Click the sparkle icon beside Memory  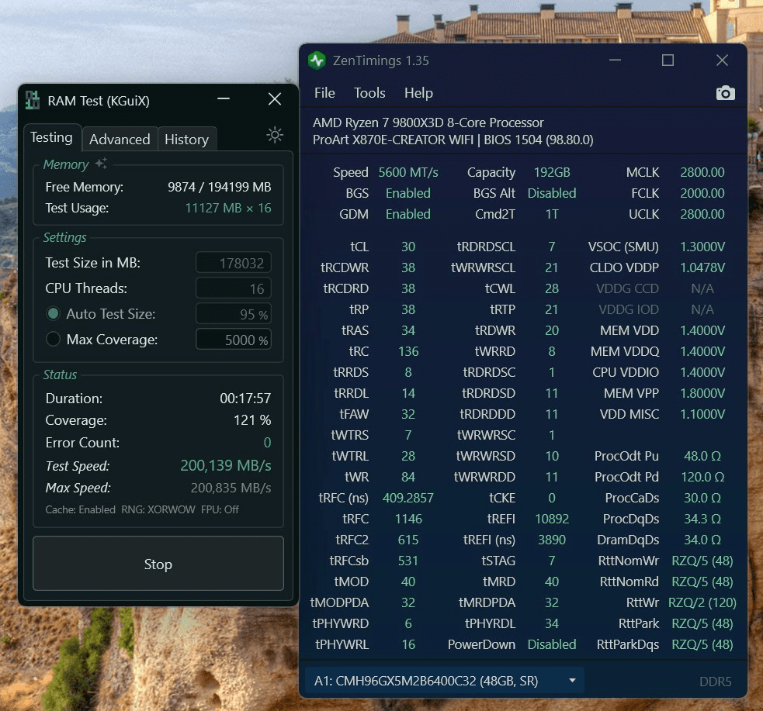click(x=101, y=164)
